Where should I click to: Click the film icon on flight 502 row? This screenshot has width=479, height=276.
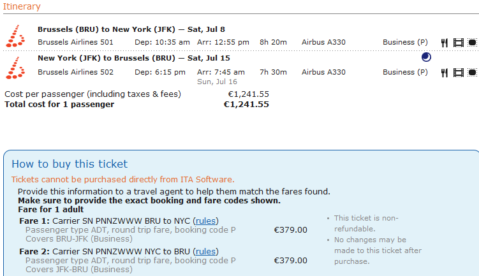458,73
